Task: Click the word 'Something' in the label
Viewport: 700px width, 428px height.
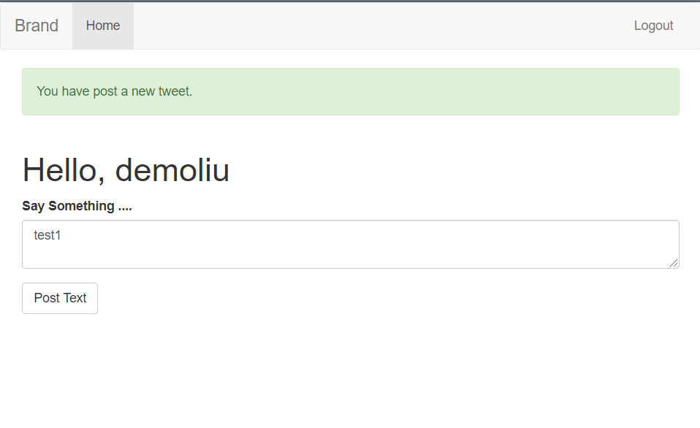Action: click(x=81, y=206)
